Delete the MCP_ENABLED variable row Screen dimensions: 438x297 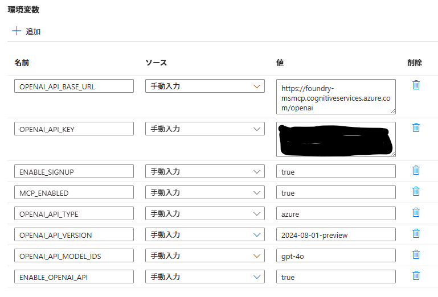point(416,191)
